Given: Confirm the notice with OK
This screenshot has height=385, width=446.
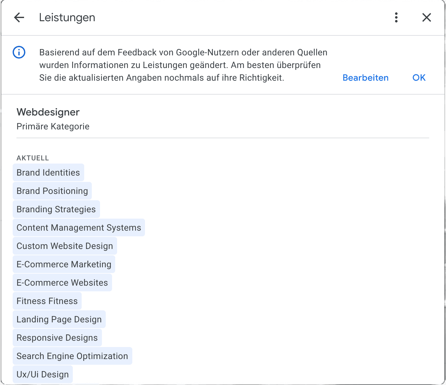Looking at the screenshot, I should (x=418, y=78).
